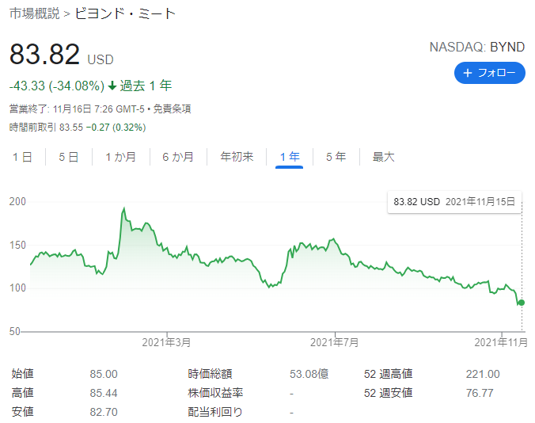Click the green end-point marker on the chart
The image size is (535, 423).
click(522, 303)
